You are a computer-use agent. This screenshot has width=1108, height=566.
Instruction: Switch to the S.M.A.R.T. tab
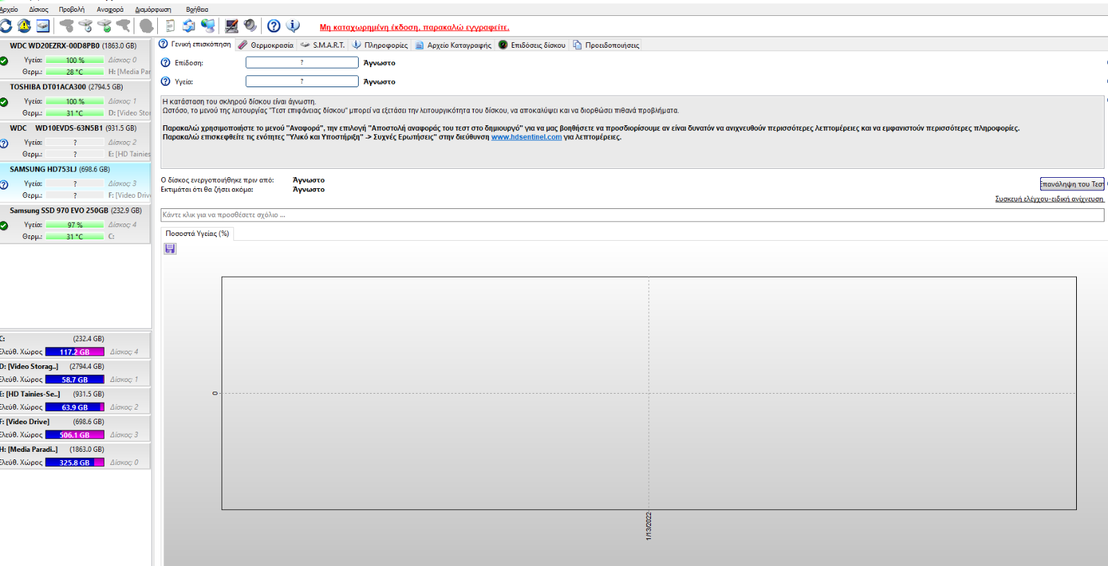coord(322,45)
